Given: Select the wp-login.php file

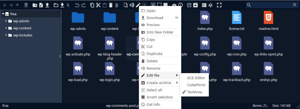Looking at the screenshot, I should click(x=110, y=72).
